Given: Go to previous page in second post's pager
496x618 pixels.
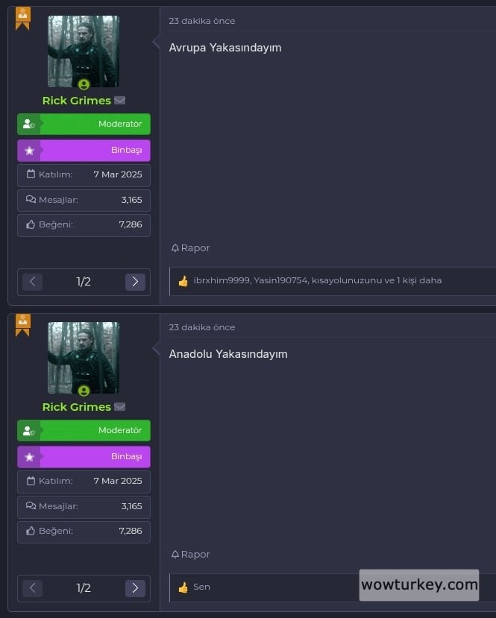Looking at the screenshot, I should 32,588.
